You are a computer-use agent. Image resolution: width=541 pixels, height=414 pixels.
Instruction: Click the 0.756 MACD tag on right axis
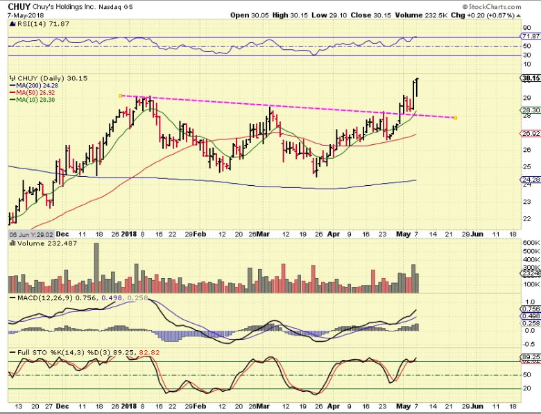tap(531, 309)
